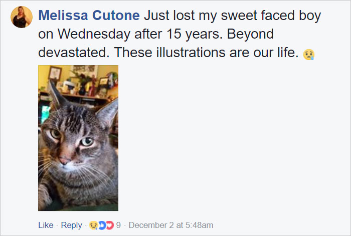
Task: Like Melissa Cutone's comment
Action: point(46,225)
